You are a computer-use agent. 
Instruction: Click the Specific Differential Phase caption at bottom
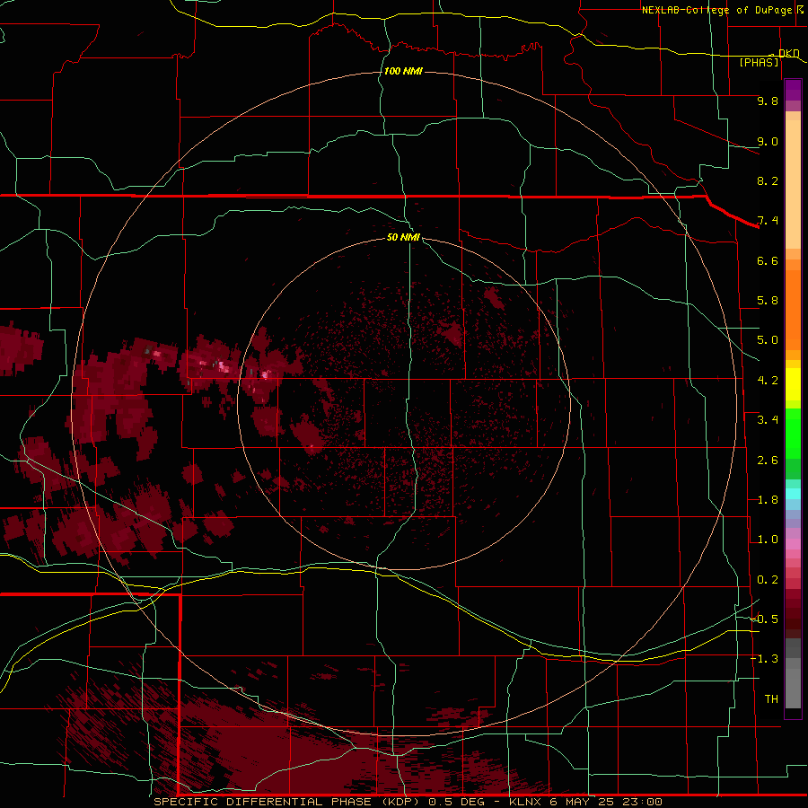(408, 802)
